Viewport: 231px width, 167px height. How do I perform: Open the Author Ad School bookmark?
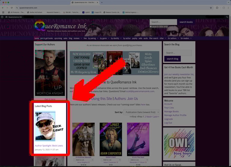(35, 12)
